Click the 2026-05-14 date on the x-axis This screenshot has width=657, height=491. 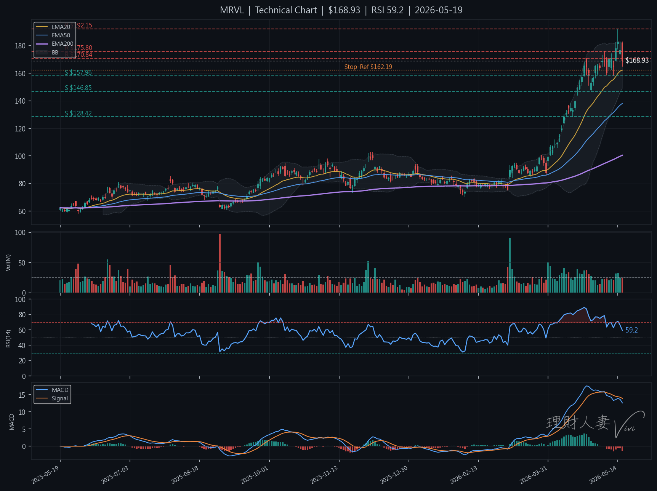coord(603,475)
